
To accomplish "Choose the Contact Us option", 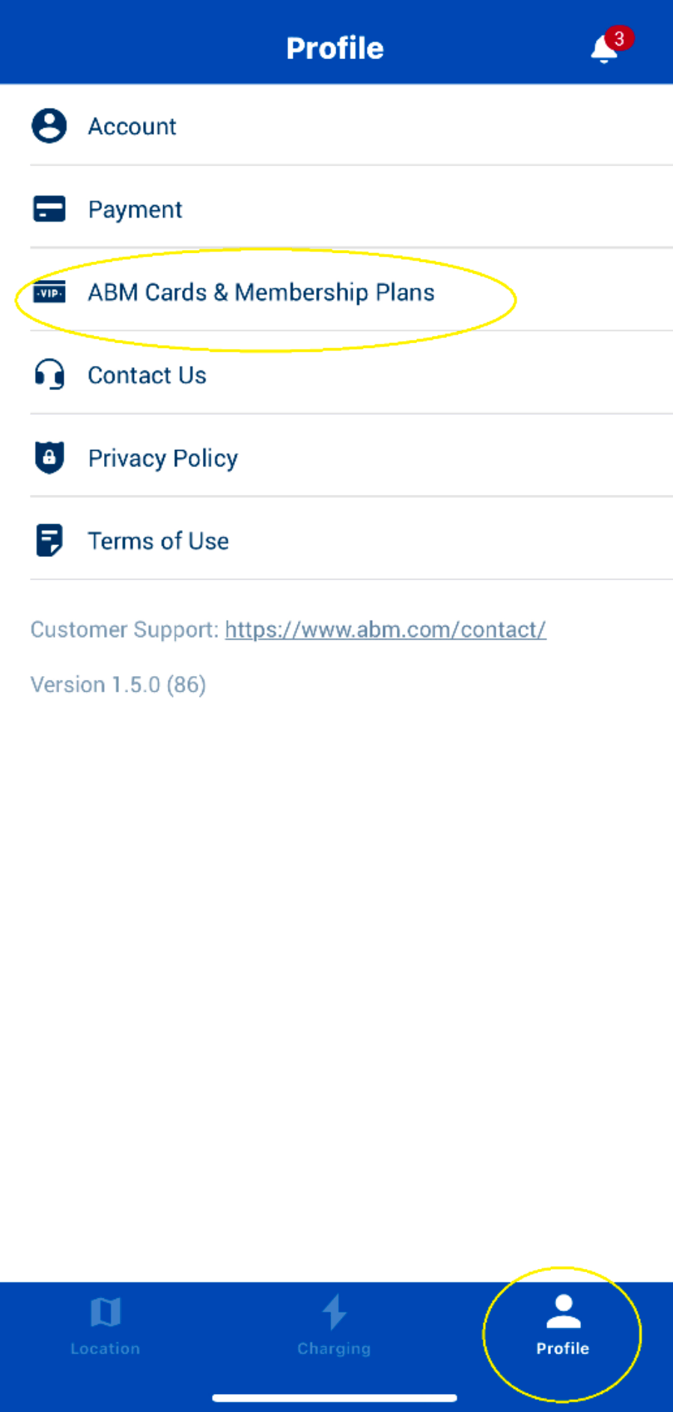I will tap(147, 375).
